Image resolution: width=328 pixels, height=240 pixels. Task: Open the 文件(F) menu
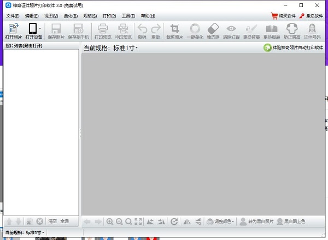click(13, 16)
